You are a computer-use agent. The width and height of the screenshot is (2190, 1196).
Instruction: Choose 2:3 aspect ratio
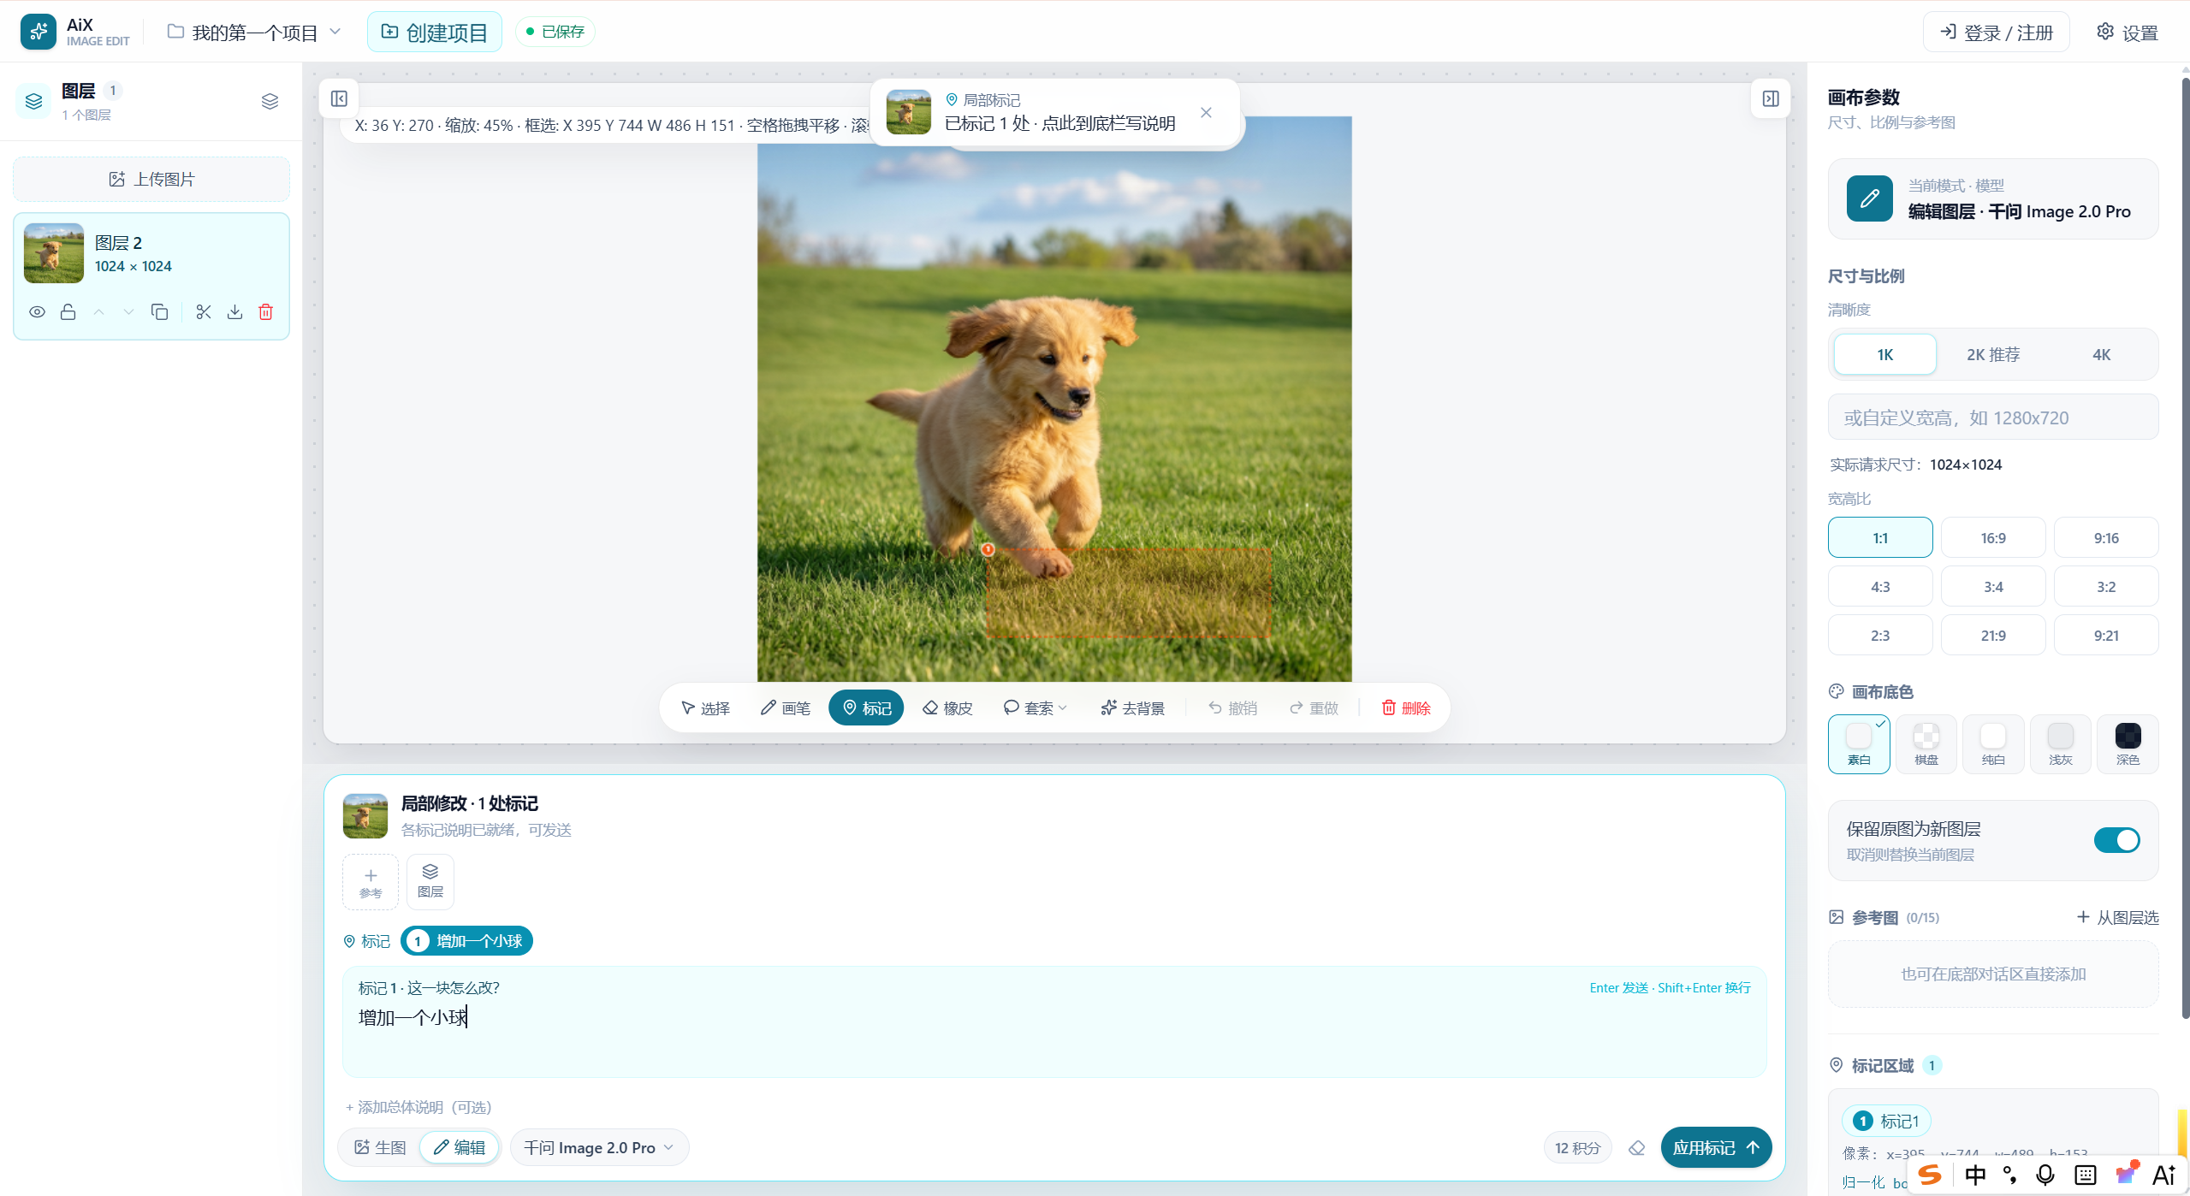click(1880, 636)
